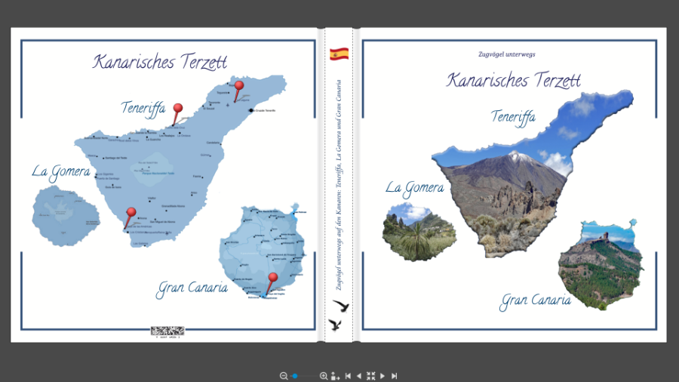Click the pan/move view icon
679x382 pixels.
point(335,376)
